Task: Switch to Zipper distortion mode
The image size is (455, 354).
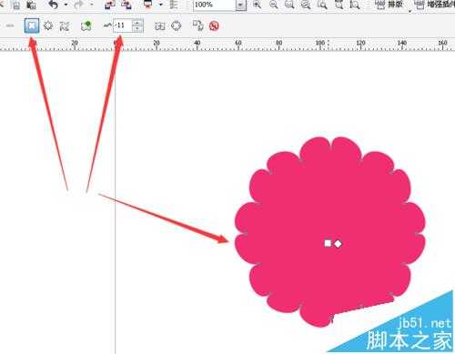Action: (x=48, y=25)
